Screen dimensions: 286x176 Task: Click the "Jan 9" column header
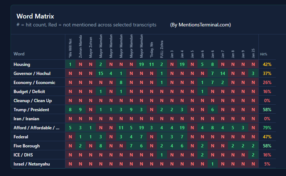[x=243, y=54]
